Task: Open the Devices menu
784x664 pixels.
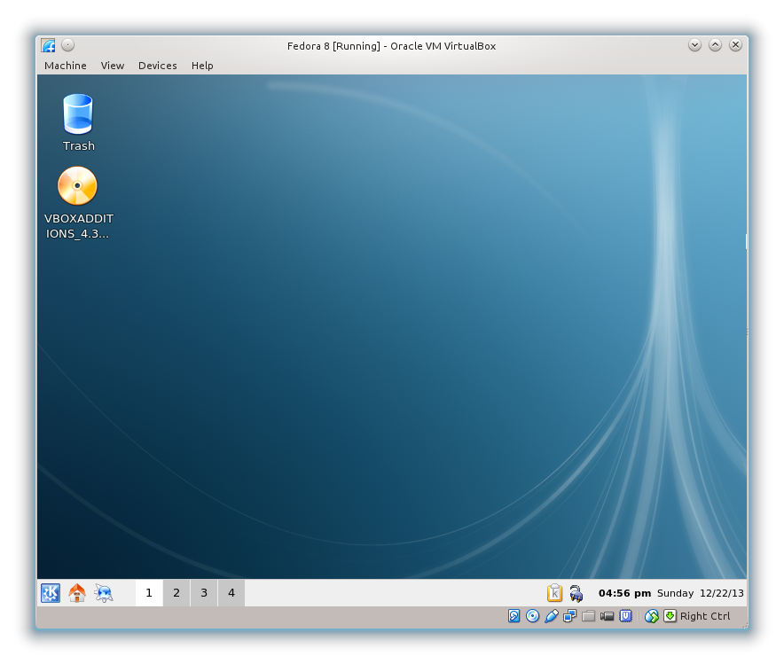Action: (157, 66)
